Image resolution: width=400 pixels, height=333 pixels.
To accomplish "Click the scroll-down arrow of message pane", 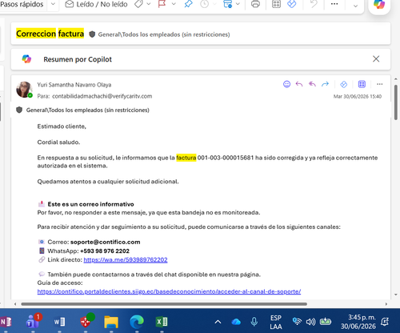I will 396,295.
